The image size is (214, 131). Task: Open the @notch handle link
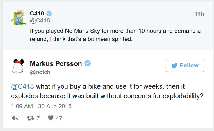pos(40,72)
